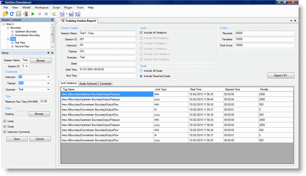Click the Maximum Run Time input field
306x176 pixels.
coord(45,102)
